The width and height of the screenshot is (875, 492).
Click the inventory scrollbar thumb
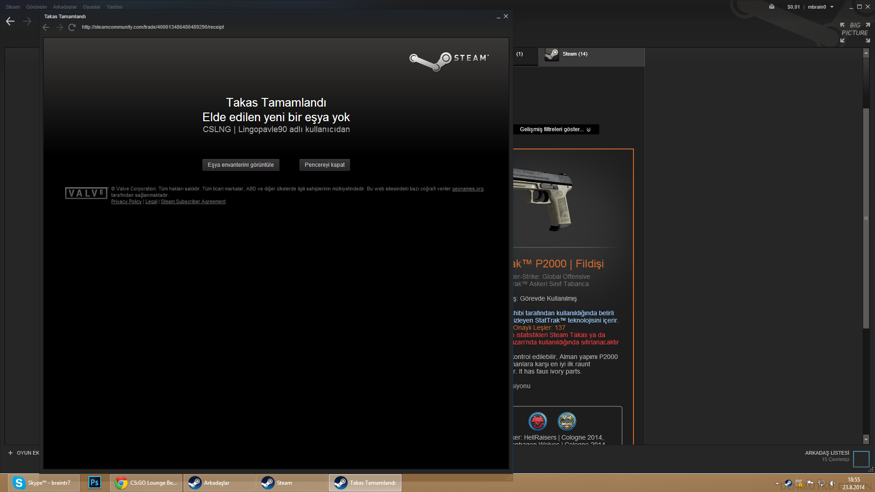[866, 218]
